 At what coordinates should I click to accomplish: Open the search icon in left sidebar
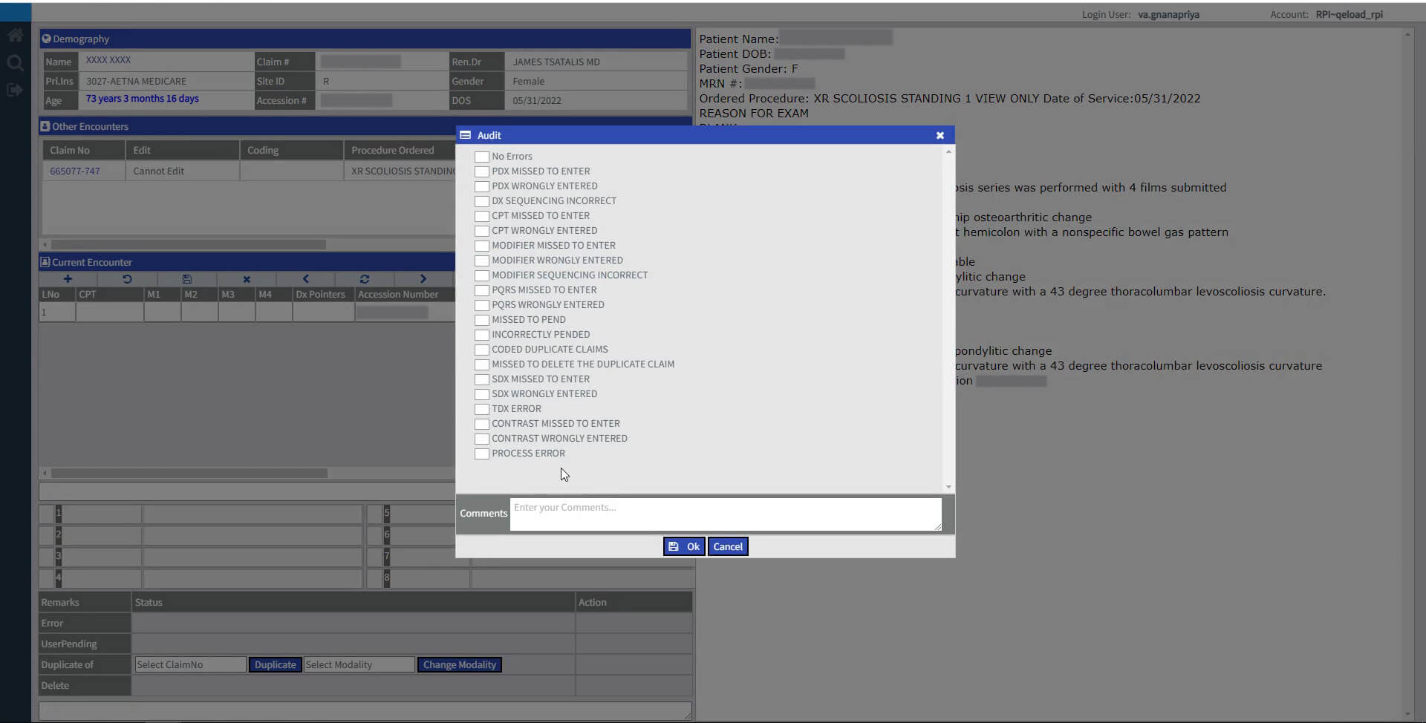15,63
